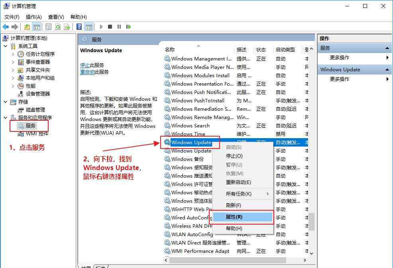Select the Windows PushToInstall service row
This screenshot has width=393, height=268.
coord(236,101)
